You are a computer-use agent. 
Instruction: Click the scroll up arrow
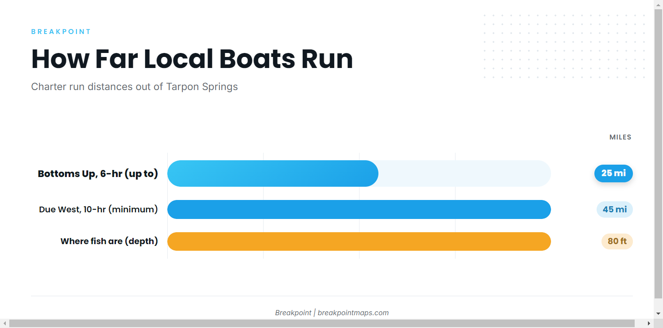[659, 4]
